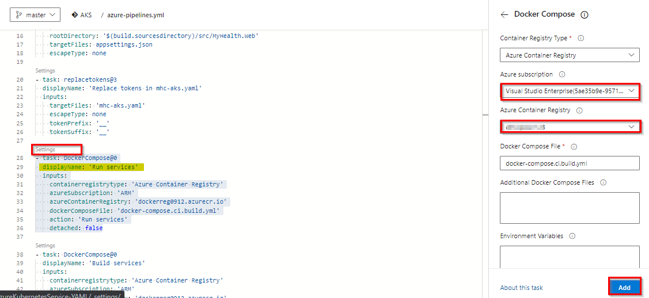Click the AKS breadcrumb link
The image size is (649, 298).
point(86,15)
